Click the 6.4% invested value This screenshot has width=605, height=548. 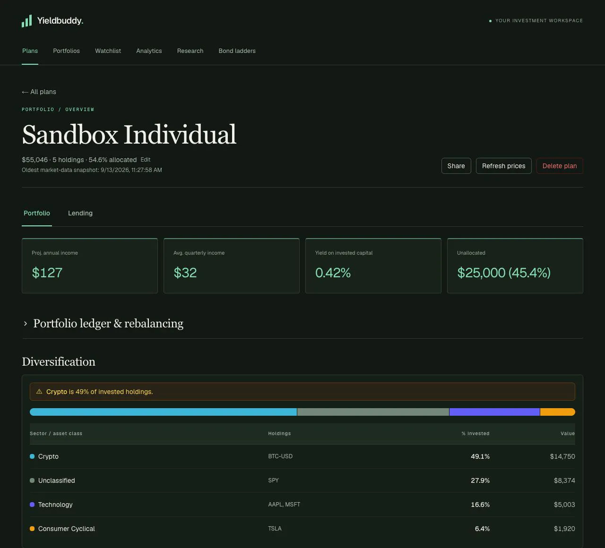point(482,529)
